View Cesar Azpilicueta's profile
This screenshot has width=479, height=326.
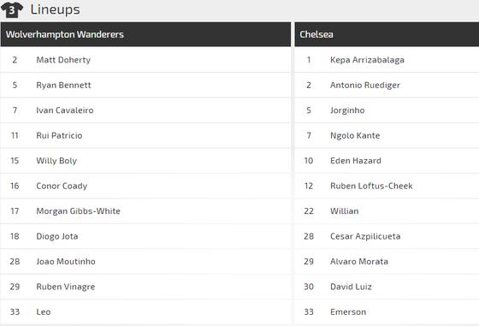tap(365, 236)
